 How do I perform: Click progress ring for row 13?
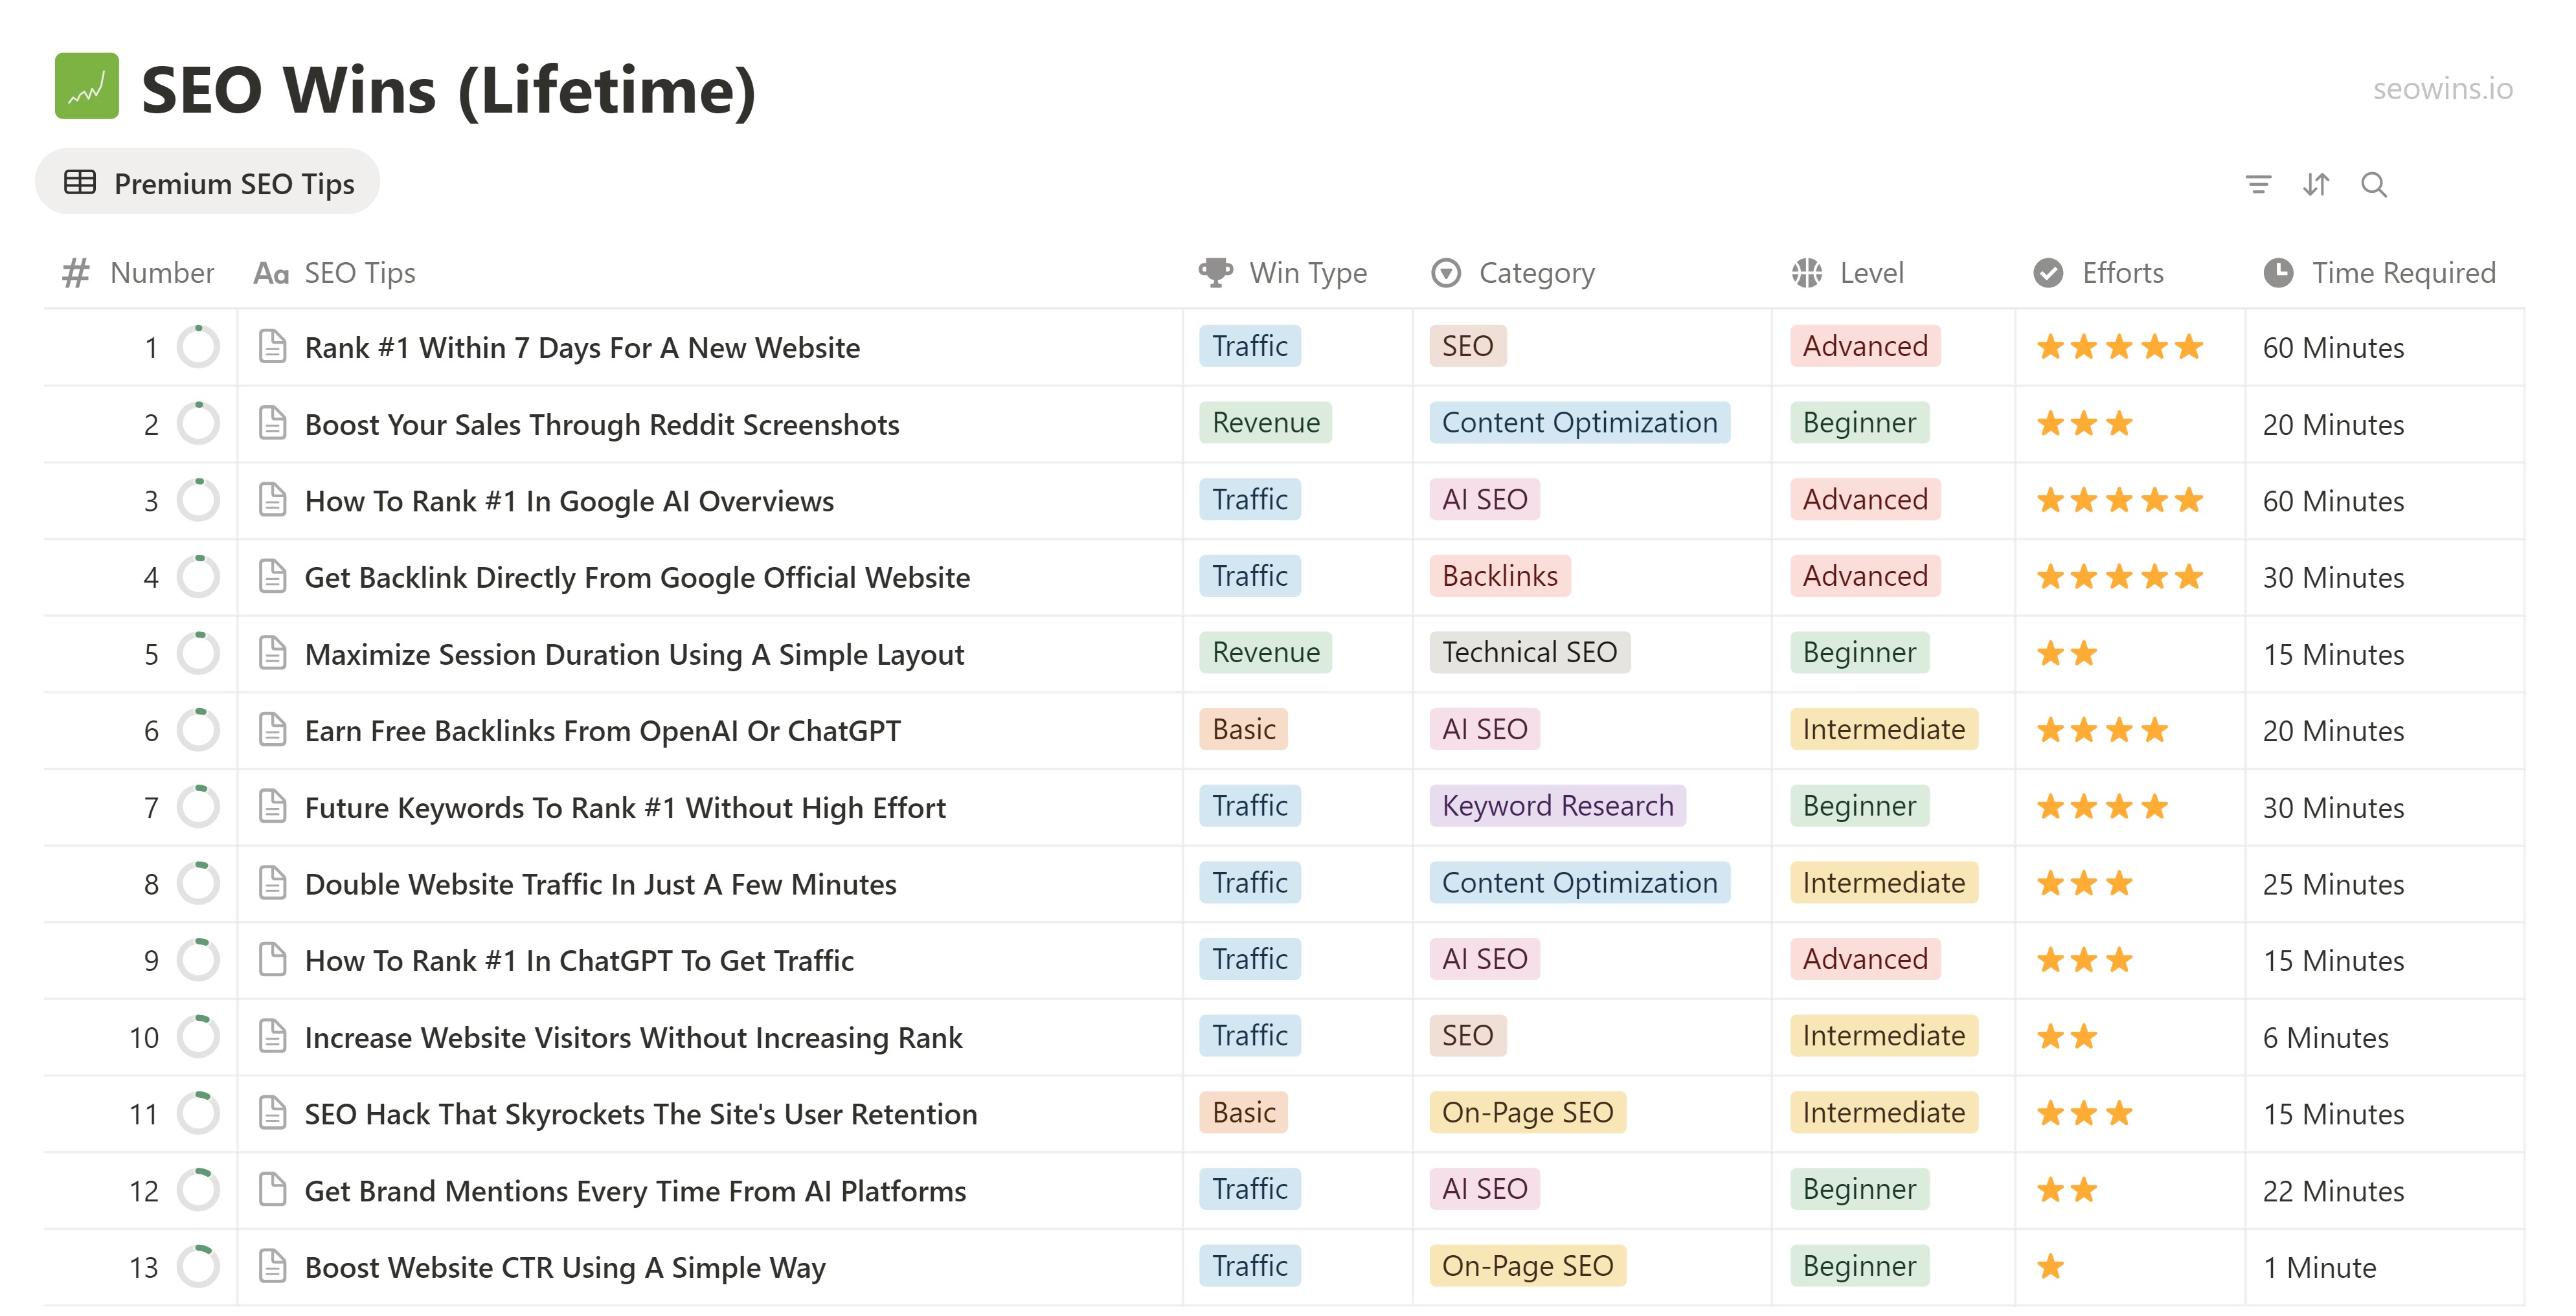(x=198, y=1267)
